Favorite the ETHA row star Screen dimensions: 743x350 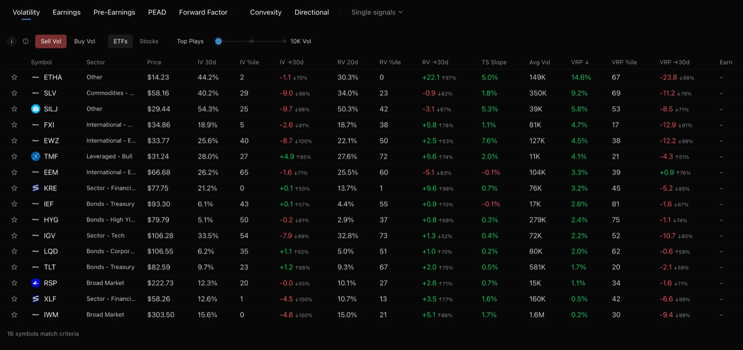[14, 77]
